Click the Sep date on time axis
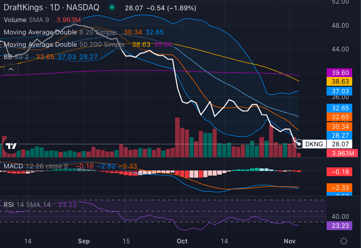The width and height of the screenshot is (361, 248). [84, 240]
